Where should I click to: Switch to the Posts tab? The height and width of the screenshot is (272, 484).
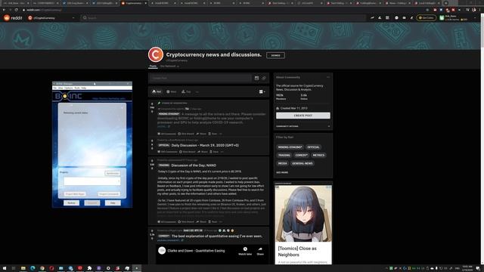tap(153, 66)
